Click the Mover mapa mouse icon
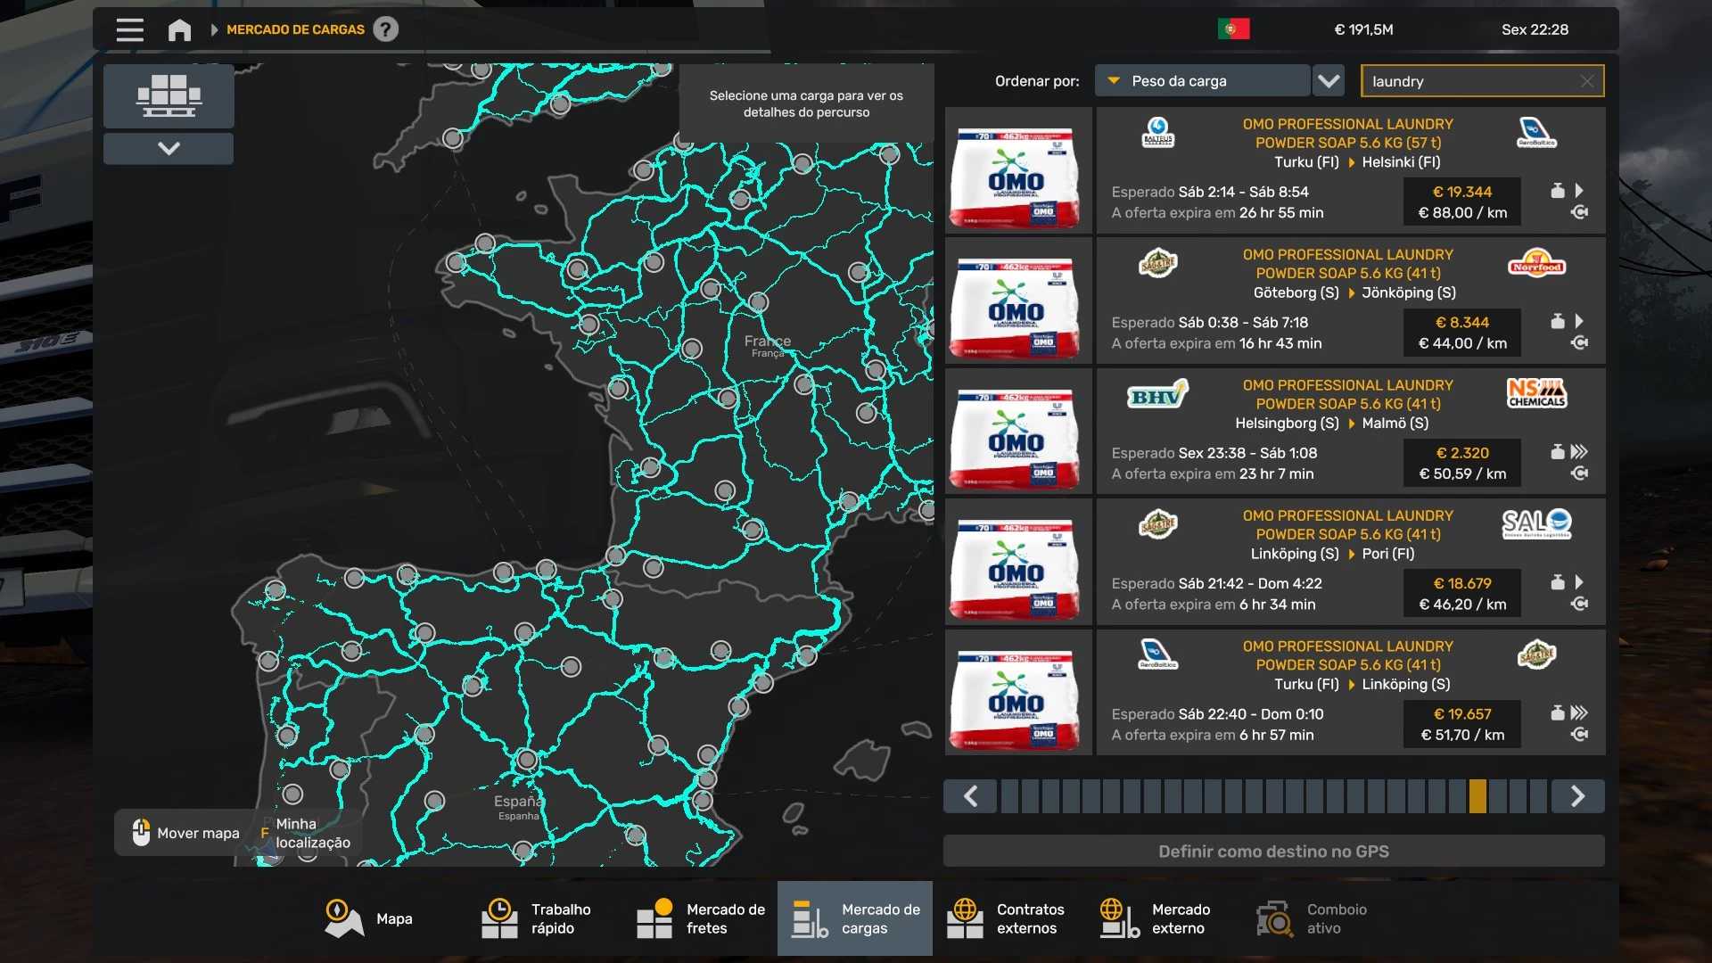Screen dimensions: 1712x963 point(141,832)
